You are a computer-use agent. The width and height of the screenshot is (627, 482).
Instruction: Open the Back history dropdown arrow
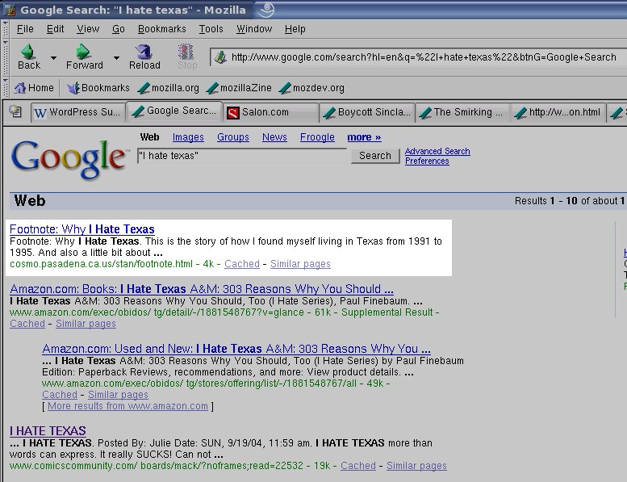pyautogui.click(x=53, y=58)
